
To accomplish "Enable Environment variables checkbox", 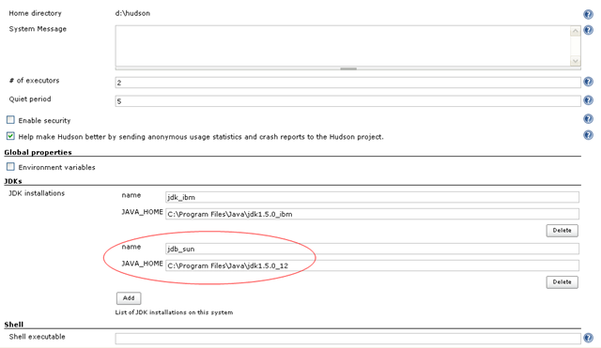I will (x=10, y=167).
